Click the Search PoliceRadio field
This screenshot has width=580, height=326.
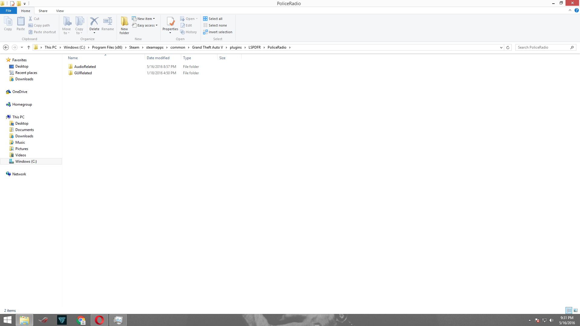tap(543, 47)
